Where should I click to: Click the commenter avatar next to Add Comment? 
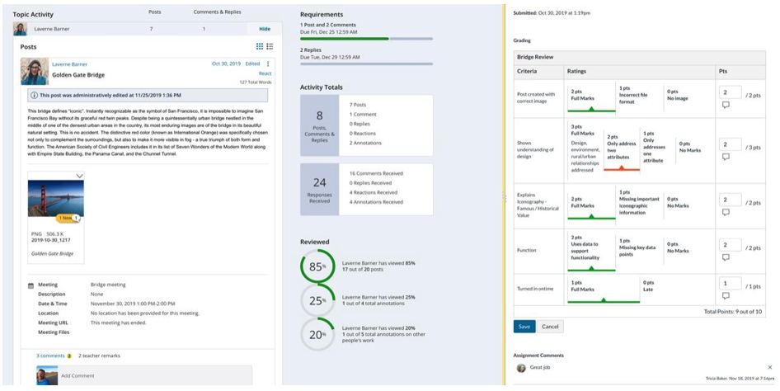click(47, 375)
